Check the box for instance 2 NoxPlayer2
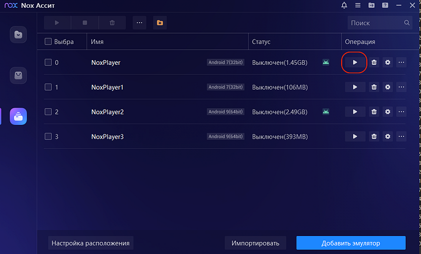 coord(48,112)
